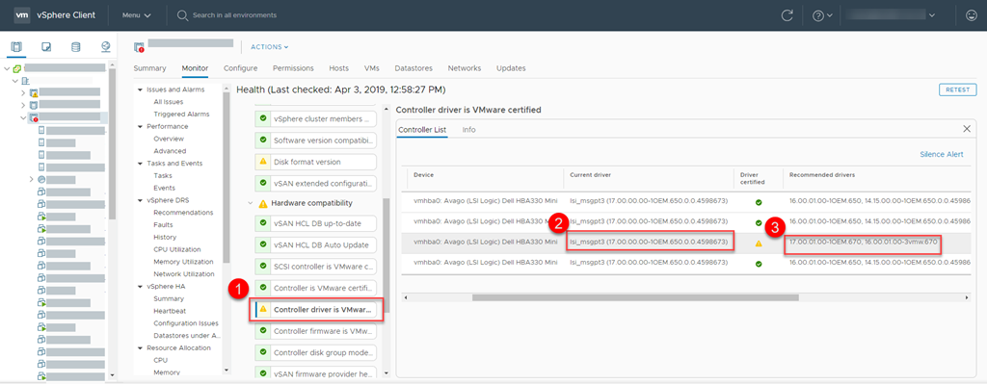Close the controller details panel
The height and width of the screenshot is (384, 987).
[967, 129]
